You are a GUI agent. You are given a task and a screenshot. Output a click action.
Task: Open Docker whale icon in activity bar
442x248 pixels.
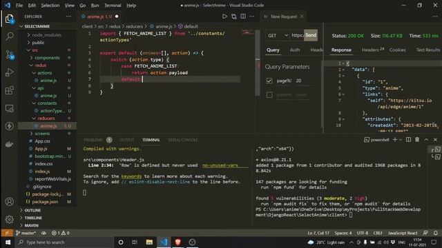9,144
